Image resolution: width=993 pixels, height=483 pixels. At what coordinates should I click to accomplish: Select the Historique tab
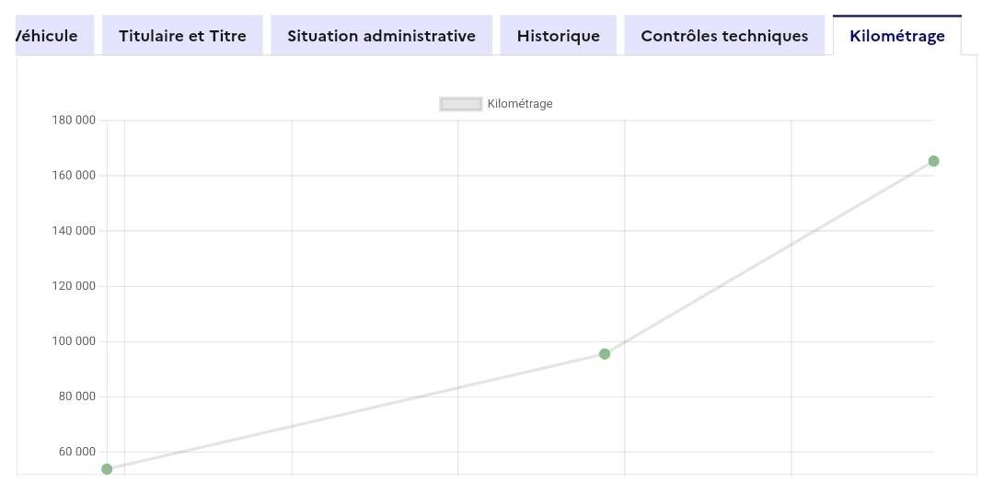tap(558, 36)
